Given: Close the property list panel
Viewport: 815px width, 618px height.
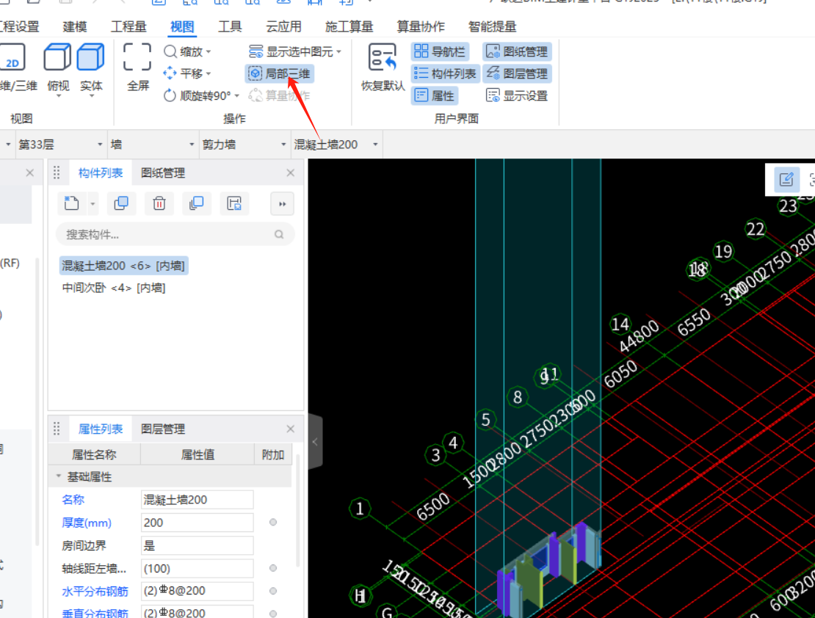Looking at the screenshot, I should click(x=290, y=429).
